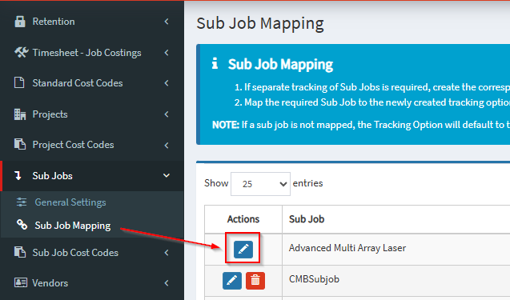
Task: Click the Vendors ID card icon
Action: click(x=21, y=282)
